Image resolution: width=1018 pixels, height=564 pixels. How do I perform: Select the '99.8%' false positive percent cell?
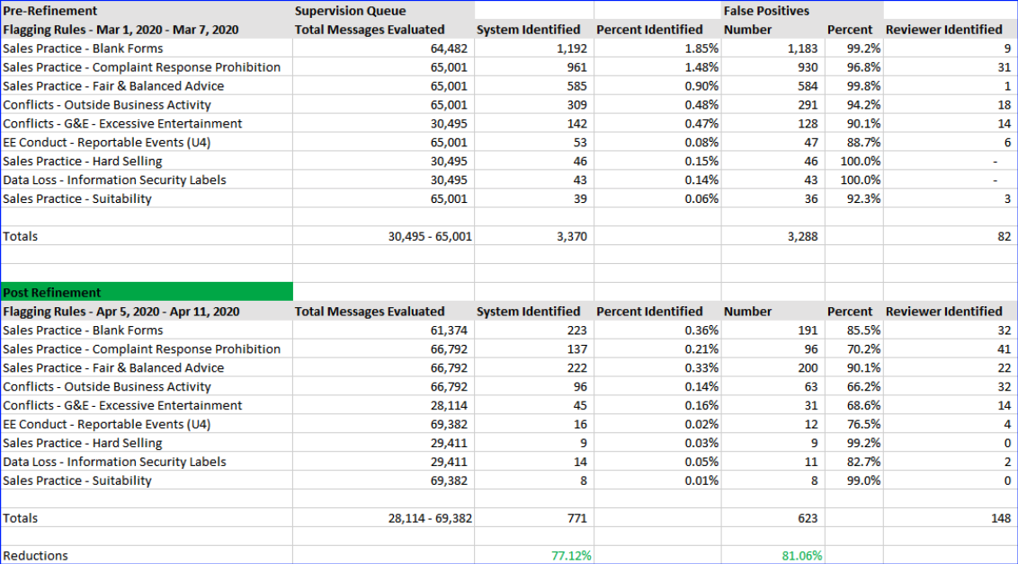coord(853,86)
